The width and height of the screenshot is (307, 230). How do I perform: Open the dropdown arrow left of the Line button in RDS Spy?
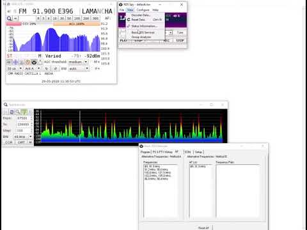[x=171, y=33]
